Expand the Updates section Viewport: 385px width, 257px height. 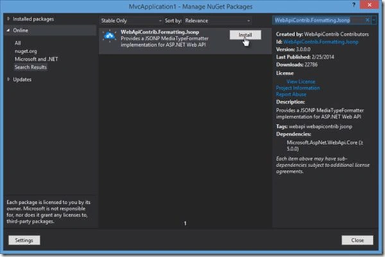point(8,79)
